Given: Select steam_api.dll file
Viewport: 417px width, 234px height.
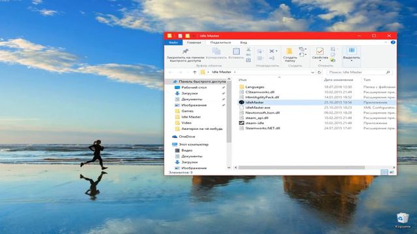Looking at the screenshot, I should (x=257, y=118).
